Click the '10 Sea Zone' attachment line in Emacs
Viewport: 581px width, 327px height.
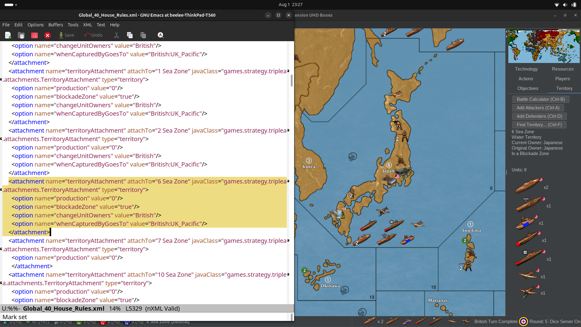click(147, 275)
